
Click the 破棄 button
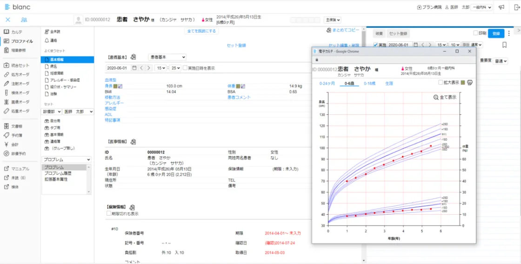379,33
